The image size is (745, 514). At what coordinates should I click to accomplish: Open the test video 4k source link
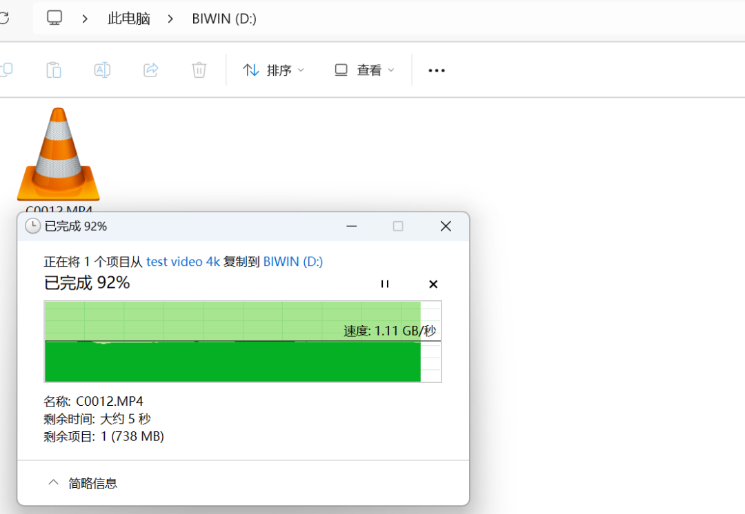183,262
